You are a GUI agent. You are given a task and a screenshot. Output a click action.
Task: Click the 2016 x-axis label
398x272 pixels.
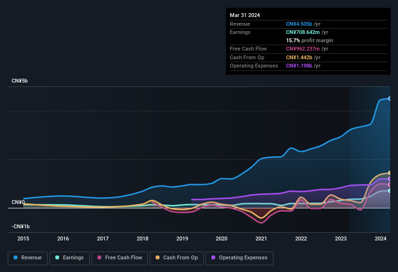tap(63, 238)
